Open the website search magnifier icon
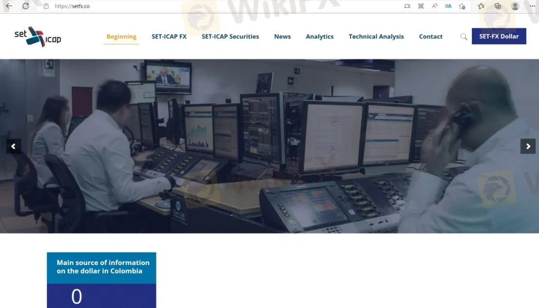 coord(463,37)
